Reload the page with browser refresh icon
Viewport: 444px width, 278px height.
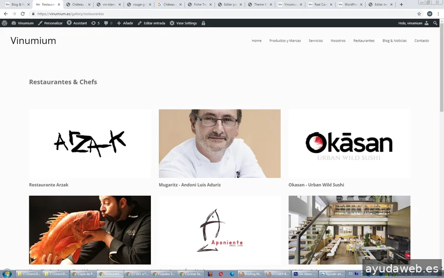pos(23,13)
